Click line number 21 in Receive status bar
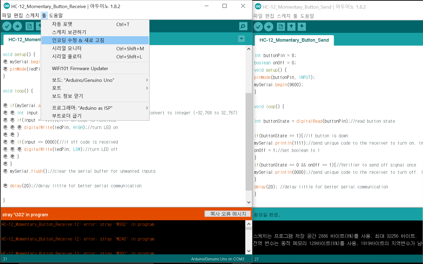Viewport: 423px width, 264px height. (x=5, y=259)
